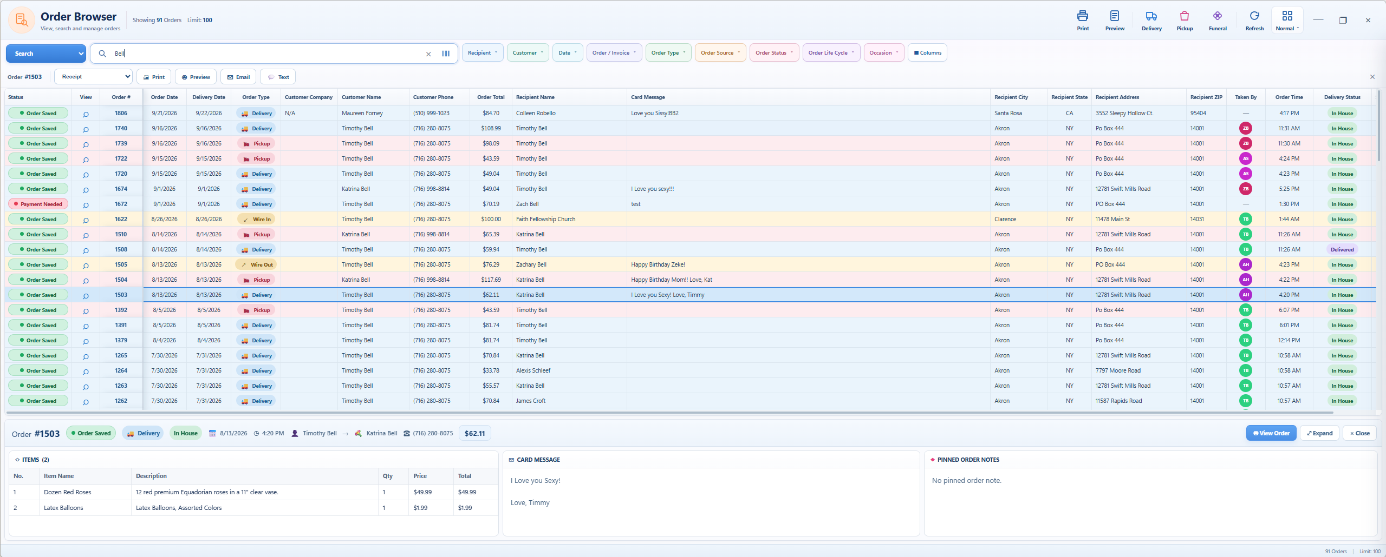This screenshot has width=1386, height=557.
Task: Click the Delivered status badge on order 1508
Action: (1342, 249)
